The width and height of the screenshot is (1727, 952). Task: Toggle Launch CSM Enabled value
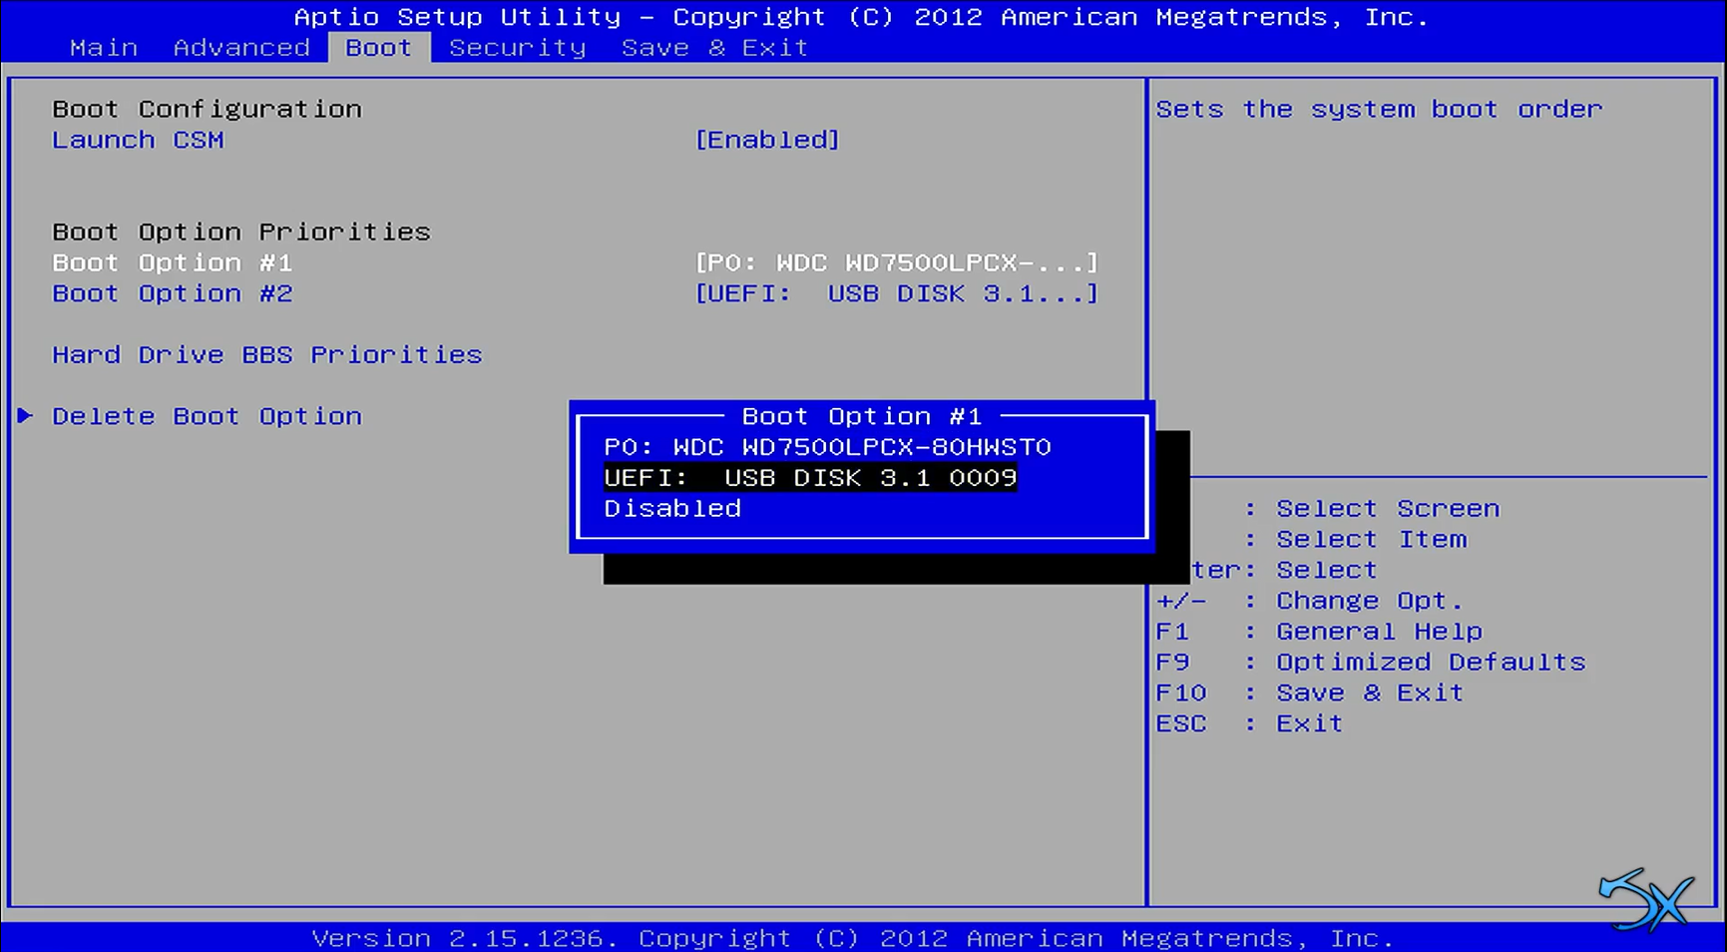766,140
